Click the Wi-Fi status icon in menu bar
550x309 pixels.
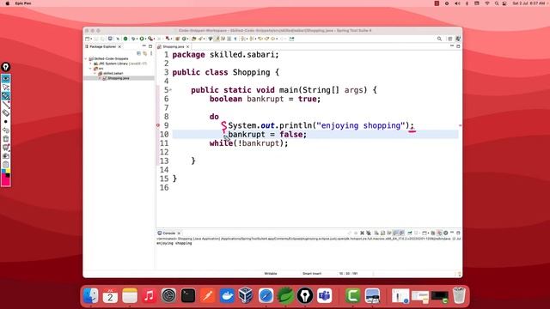(x=487, y=3)
